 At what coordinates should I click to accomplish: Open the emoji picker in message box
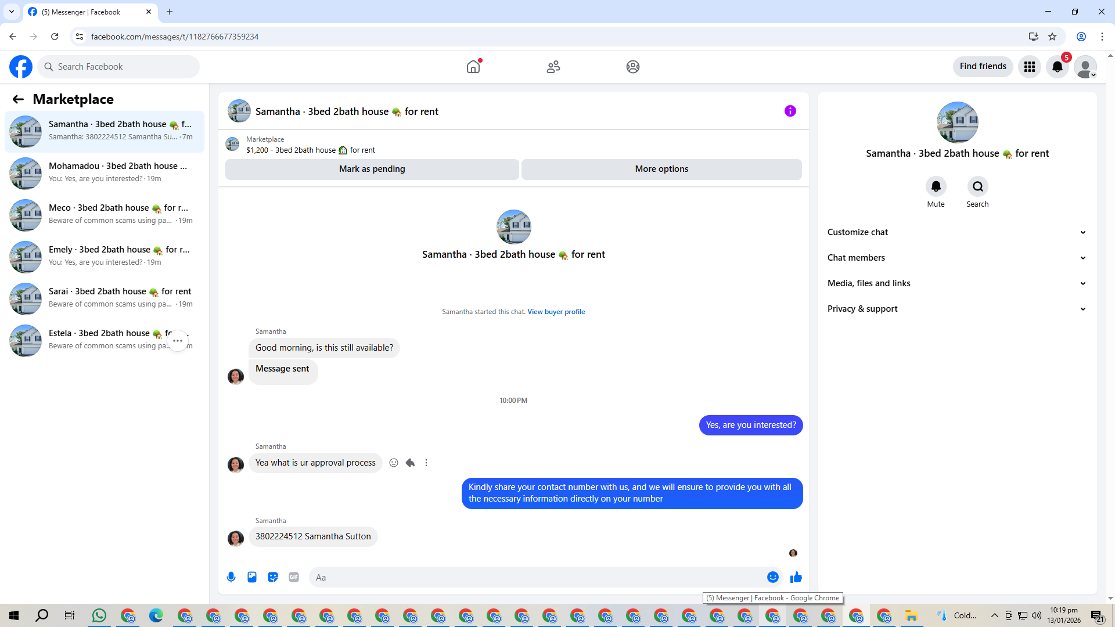[x=772, y=577]
